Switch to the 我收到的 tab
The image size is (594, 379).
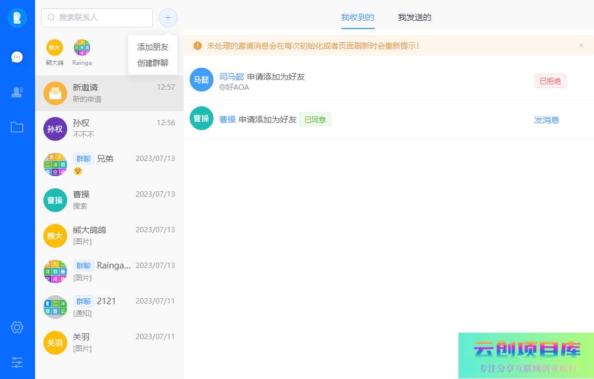click(x=357, y=17)
